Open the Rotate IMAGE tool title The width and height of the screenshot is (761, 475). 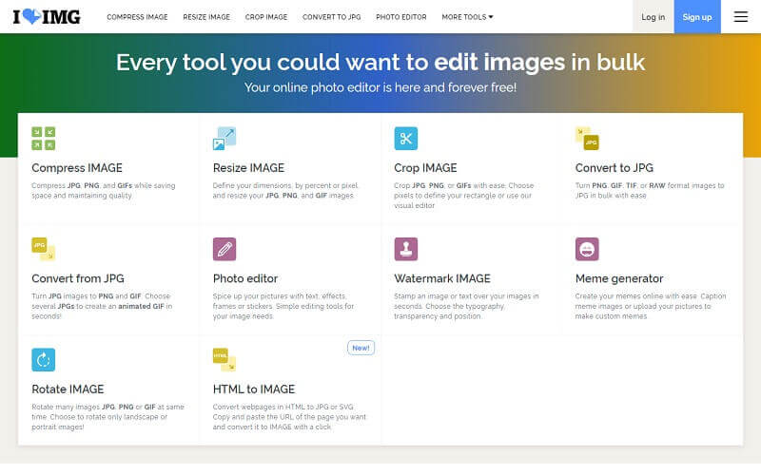(68, 389)
